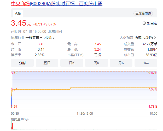Select the A股 tab

tap(18, 13)
